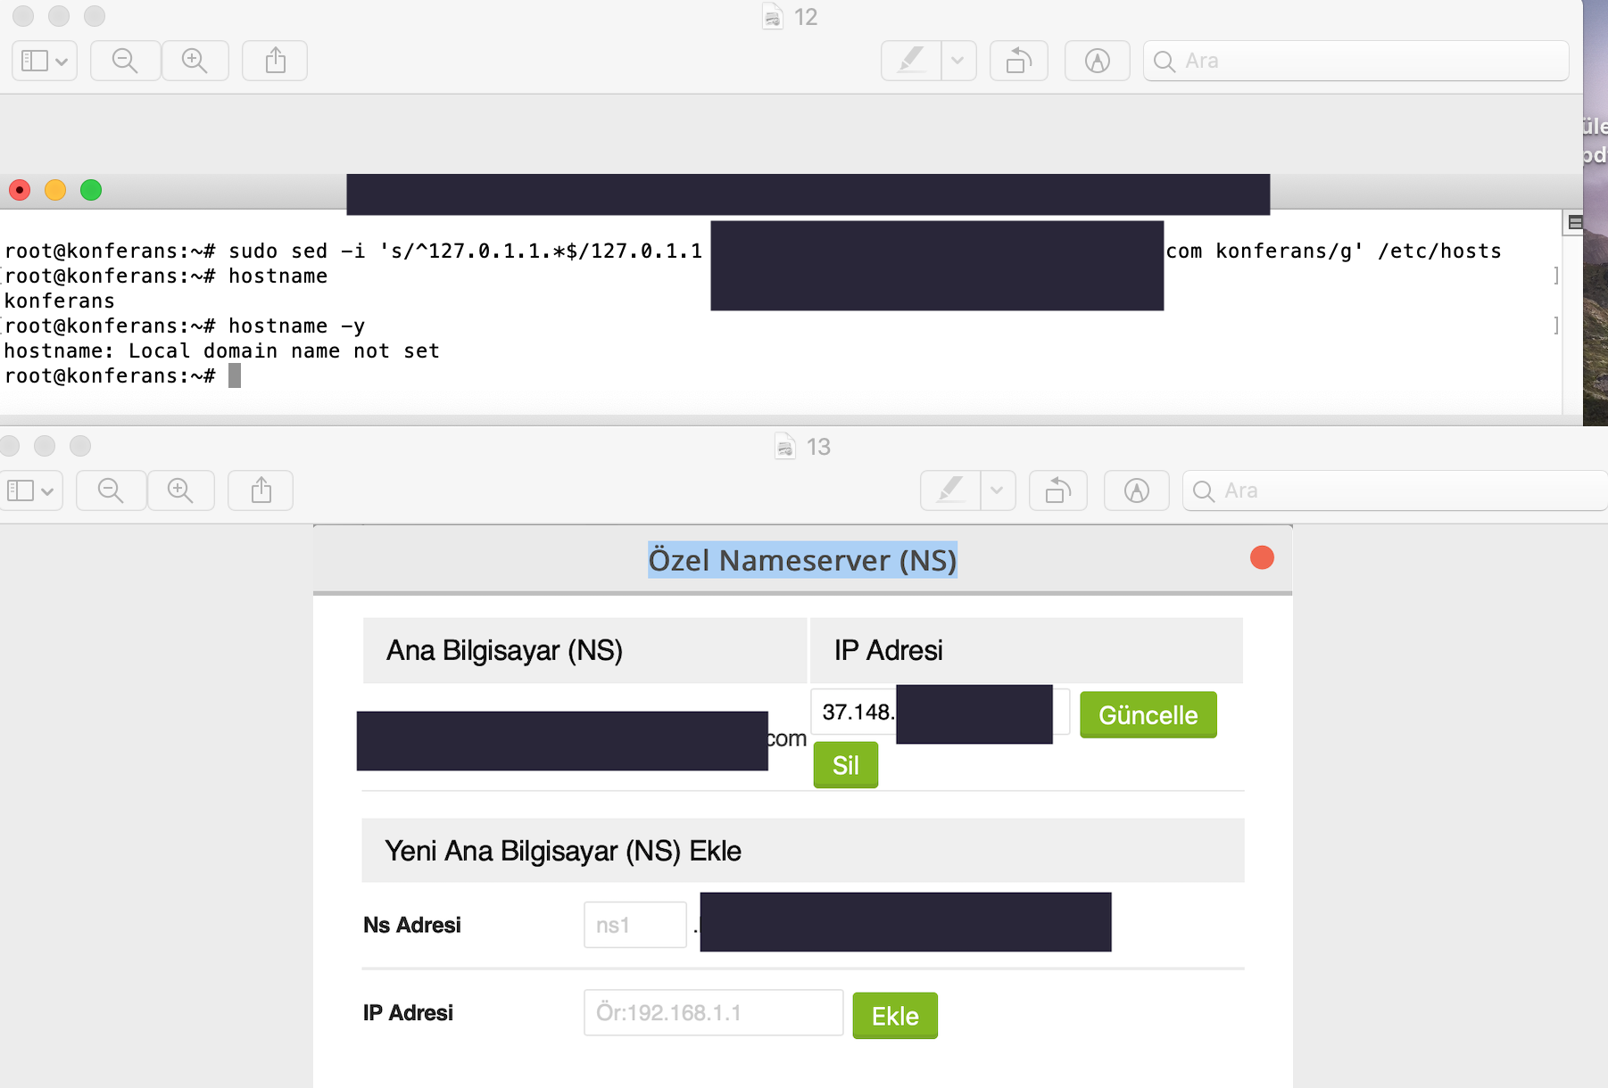Show the Markup toolbar in window 13

(1137, 490)
